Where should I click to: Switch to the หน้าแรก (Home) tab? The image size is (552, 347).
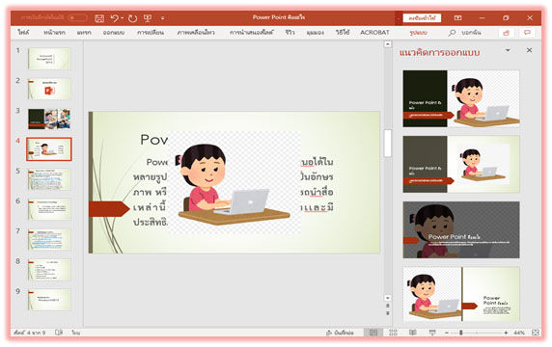point(54,33)
